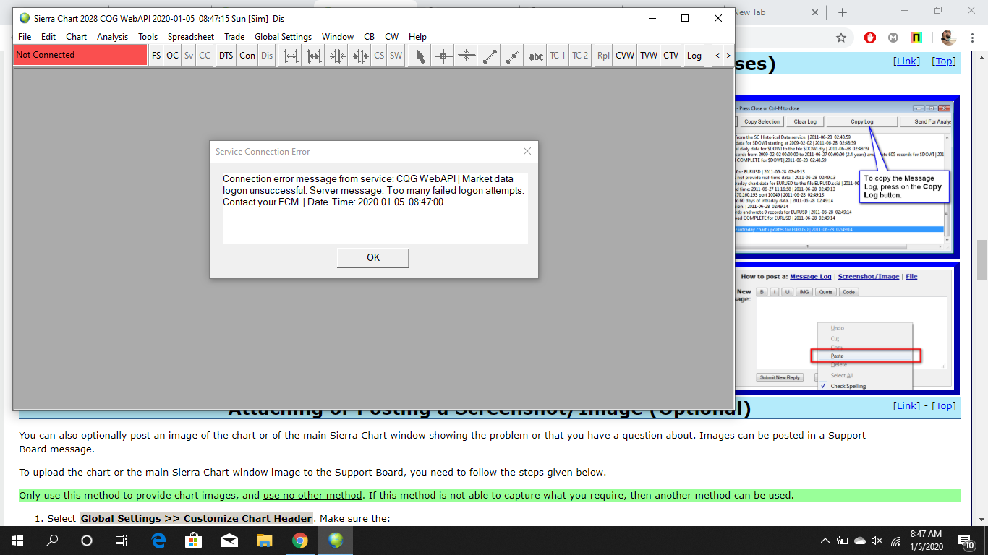Click the DTS toolbar button
The image size is (988, 555).
pyautogui.click(x=226, y=56)
